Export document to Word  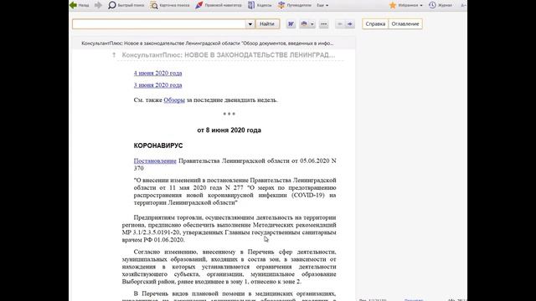coord(291,24)
